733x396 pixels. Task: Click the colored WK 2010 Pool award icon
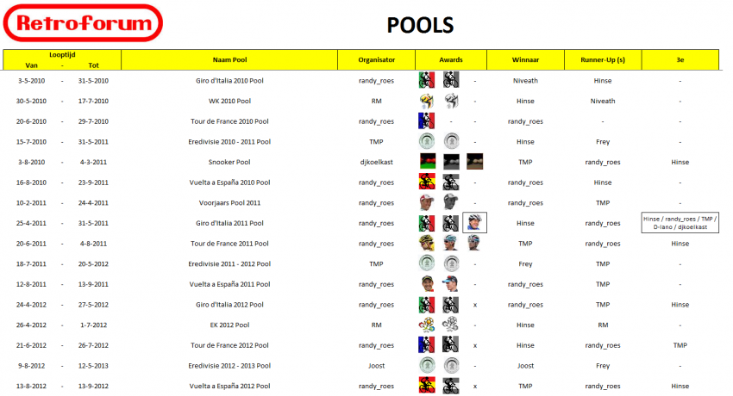[426, 101]
